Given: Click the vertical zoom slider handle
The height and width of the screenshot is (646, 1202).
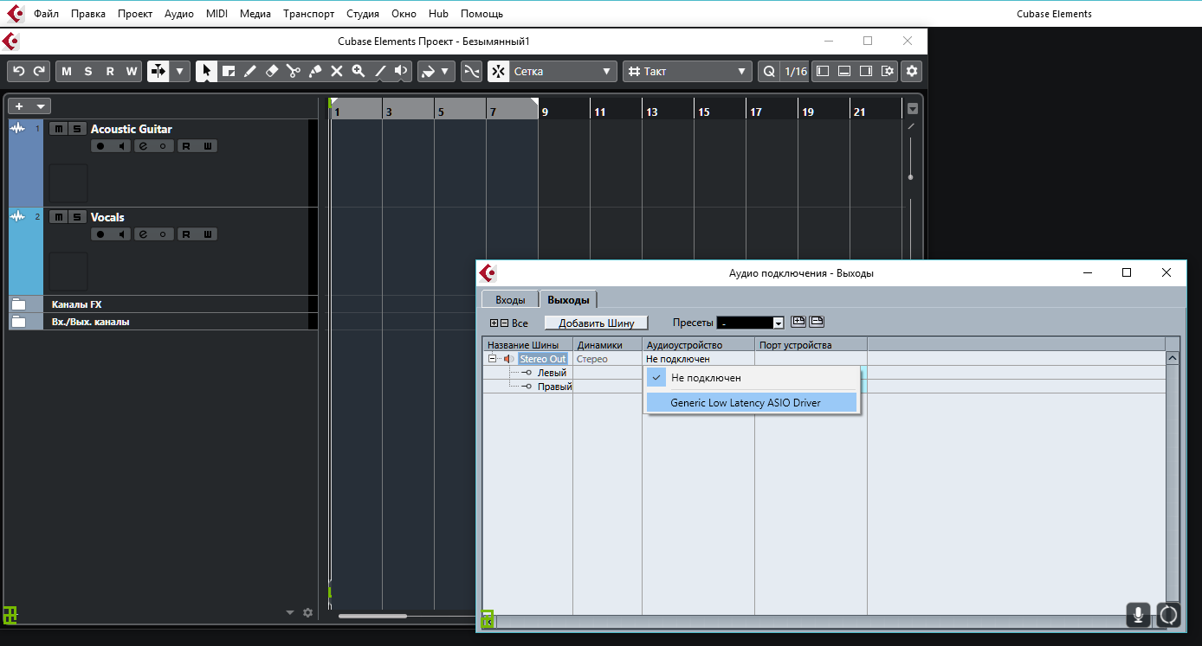Looking at the screenshot, I should (x=910, y=176).
